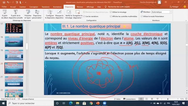188x106 pixels.
Task: Toggle the touch/mouse mode icon
Action: tap(21, 2)
